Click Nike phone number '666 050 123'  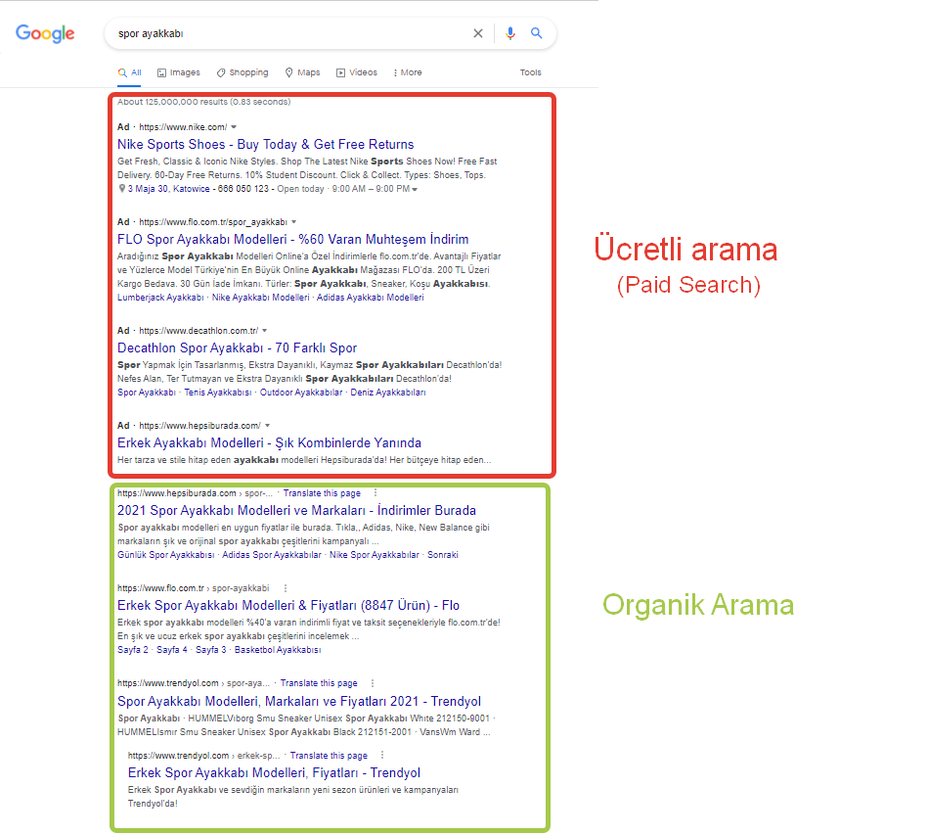pos(243,188)
